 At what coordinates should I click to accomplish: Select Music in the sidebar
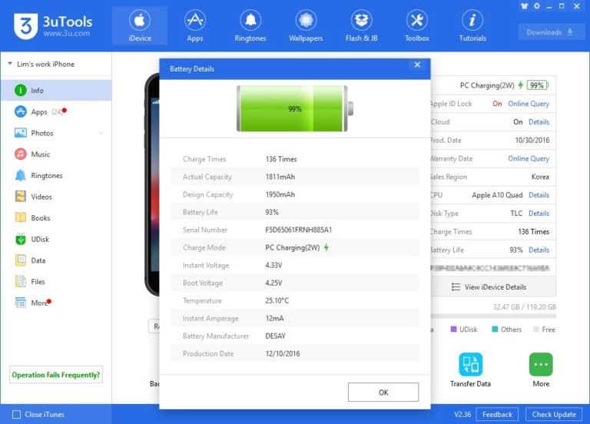point(56,154)
